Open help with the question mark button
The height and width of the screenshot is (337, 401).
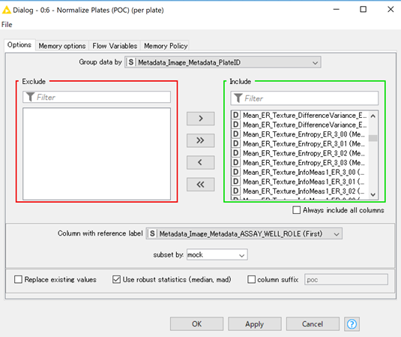352,324
